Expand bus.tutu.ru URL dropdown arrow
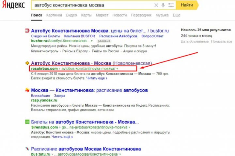 pos(120,154)
